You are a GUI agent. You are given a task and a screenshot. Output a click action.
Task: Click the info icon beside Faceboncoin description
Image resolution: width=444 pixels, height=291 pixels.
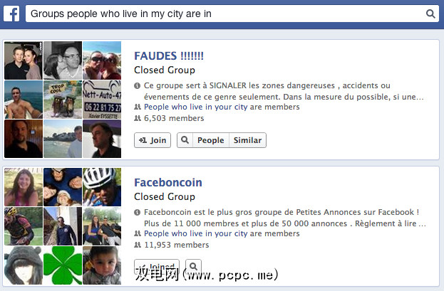[x=137, y=212]
